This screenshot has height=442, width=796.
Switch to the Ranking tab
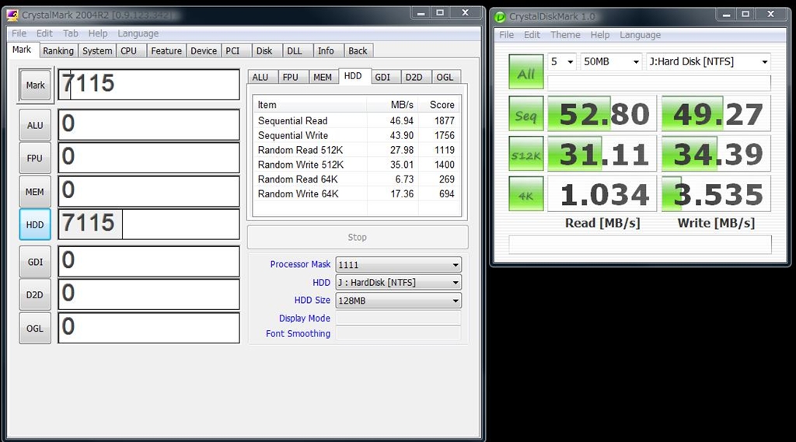[x=58, y=50]
